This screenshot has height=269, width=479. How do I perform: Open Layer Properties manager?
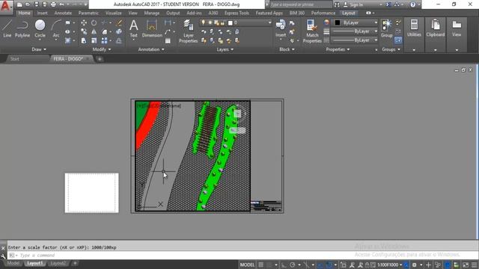(188, 31)
